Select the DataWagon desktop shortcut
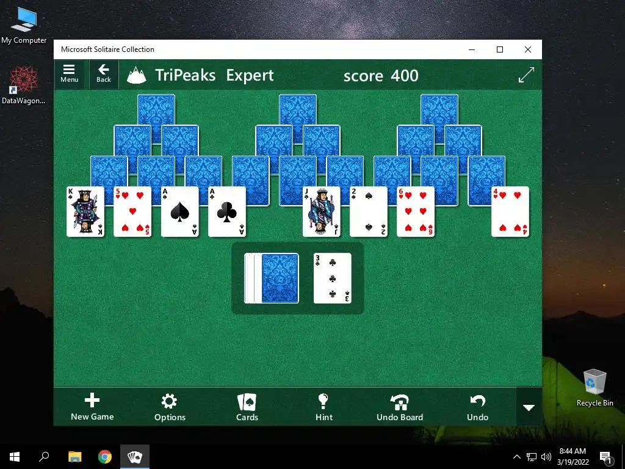This screenshot has height=469, width=625. point(24,85)
